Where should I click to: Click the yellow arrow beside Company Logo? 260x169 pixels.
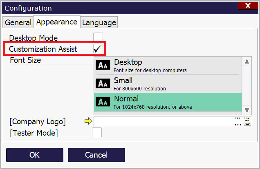tap(87, 121)
